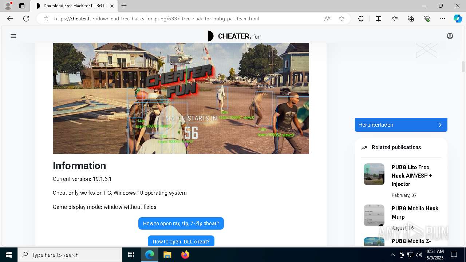Click the Herunterladen button
The height and width of the screenshot is (262, 466).
[x=401, y=125]
